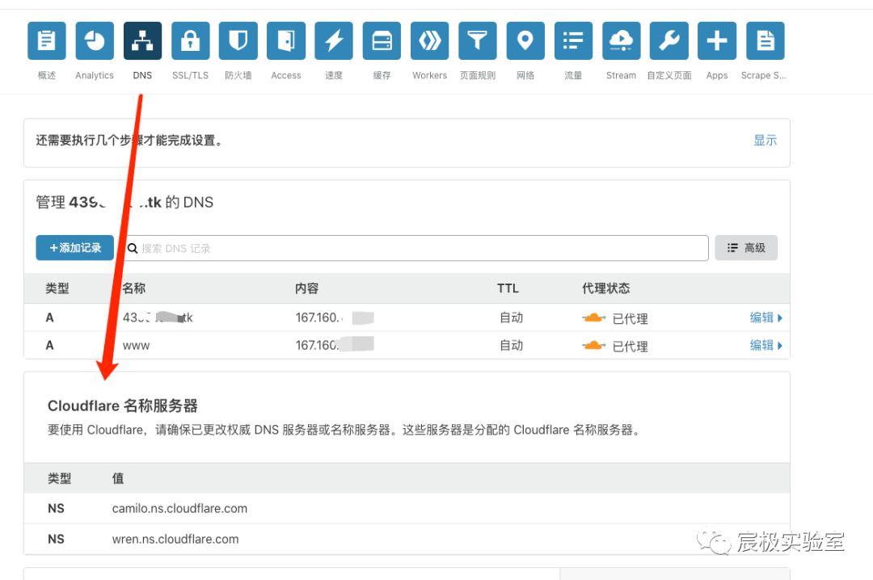
Task: Open the 流量 list icon
Action: 573,40
